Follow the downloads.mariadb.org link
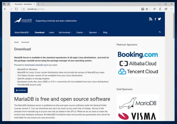The image size is (177, 124). [35, 65]
